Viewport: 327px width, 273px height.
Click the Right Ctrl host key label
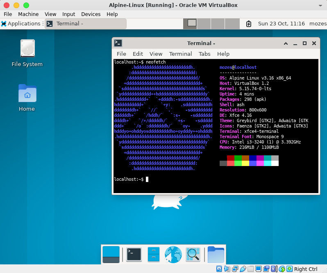pyautogui.click(x=306, y=269)
